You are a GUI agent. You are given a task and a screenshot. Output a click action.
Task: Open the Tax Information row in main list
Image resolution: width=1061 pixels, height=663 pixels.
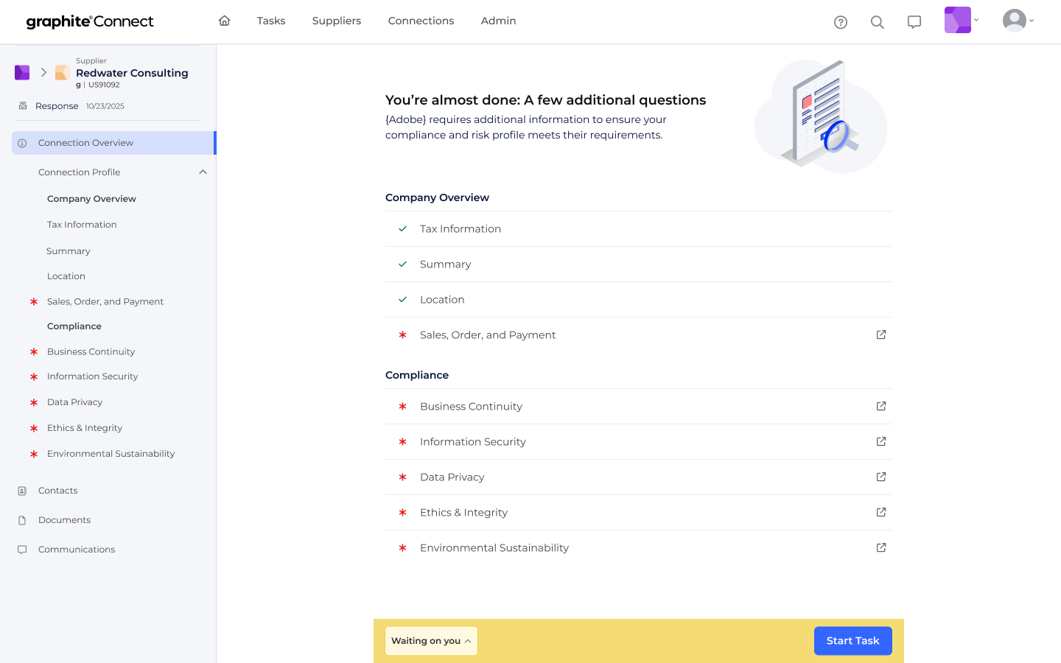click(639, 229)
